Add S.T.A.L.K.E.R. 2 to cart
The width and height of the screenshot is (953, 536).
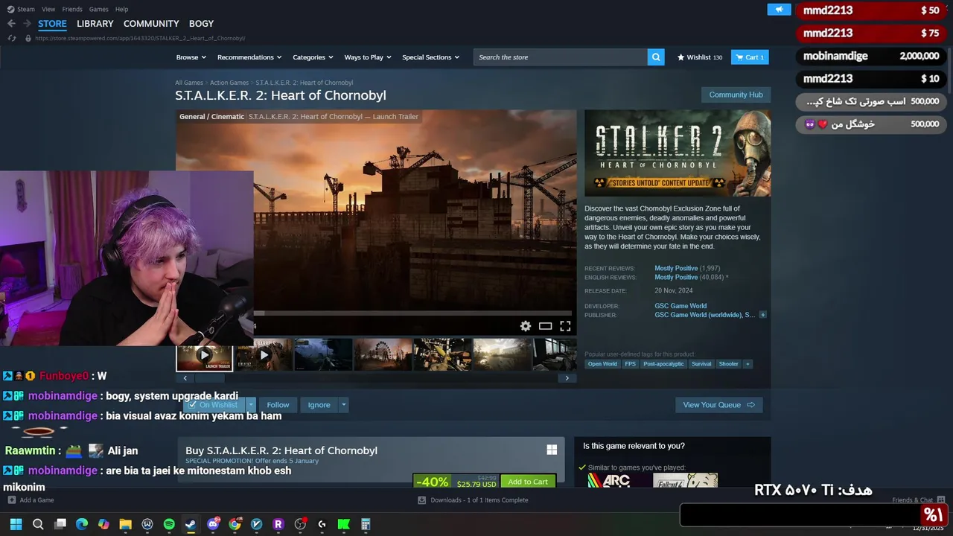[528, 482]
